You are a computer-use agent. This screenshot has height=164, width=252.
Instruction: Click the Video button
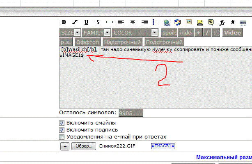point(233,32)
